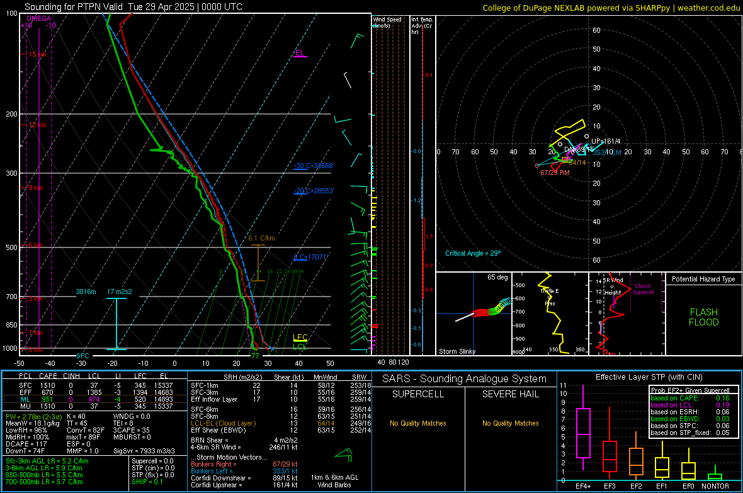Click the red '67/29 RM' hodograph label
Screen dimensions: 743x493
[x=555, y=173]
